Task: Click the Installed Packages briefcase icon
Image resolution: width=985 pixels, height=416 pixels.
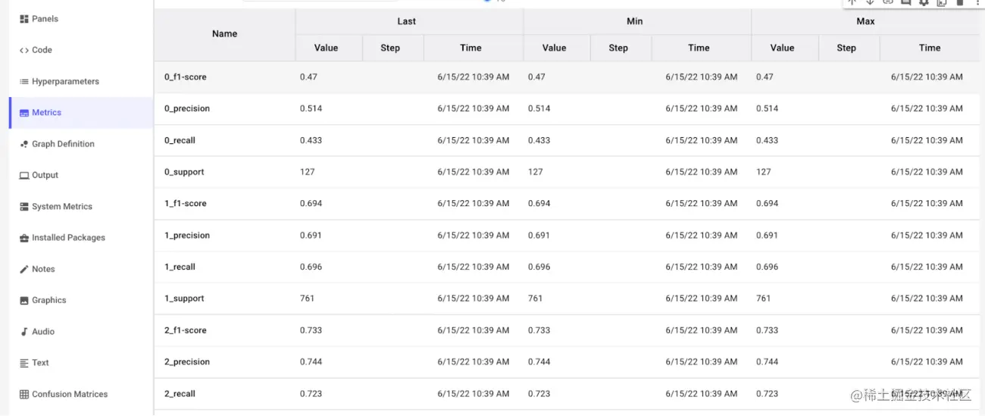Action: click(24, 238)
